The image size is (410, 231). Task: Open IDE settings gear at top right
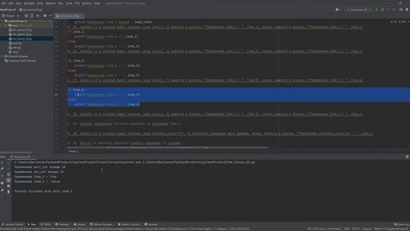(x=407, y=10)
